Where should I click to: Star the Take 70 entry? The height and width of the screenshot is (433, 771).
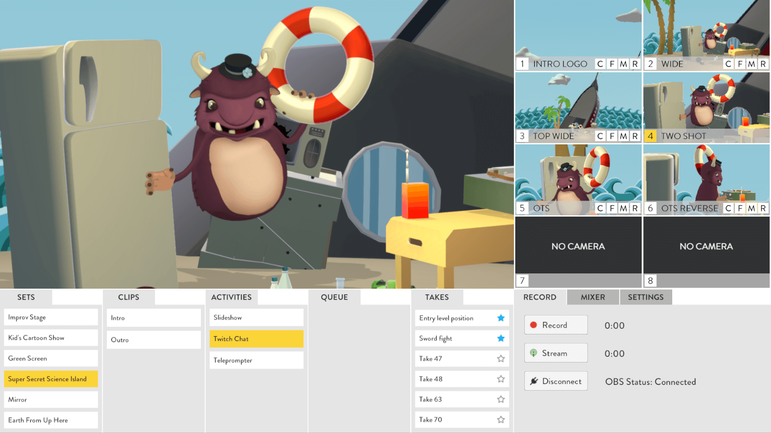click(501, 420)
